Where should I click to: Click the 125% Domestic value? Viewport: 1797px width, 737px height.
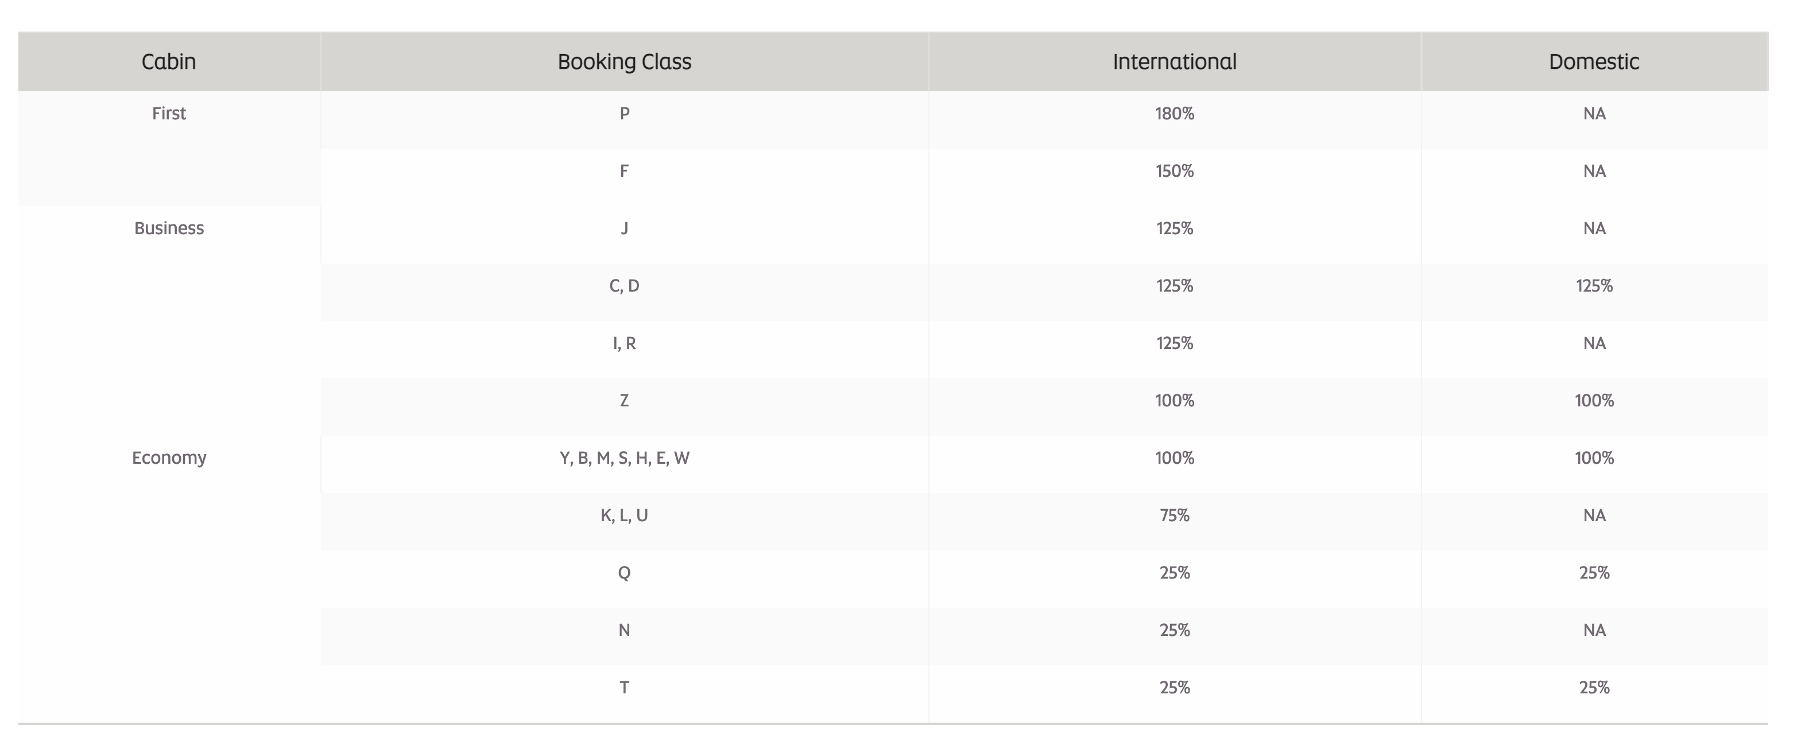(1594, 286)
